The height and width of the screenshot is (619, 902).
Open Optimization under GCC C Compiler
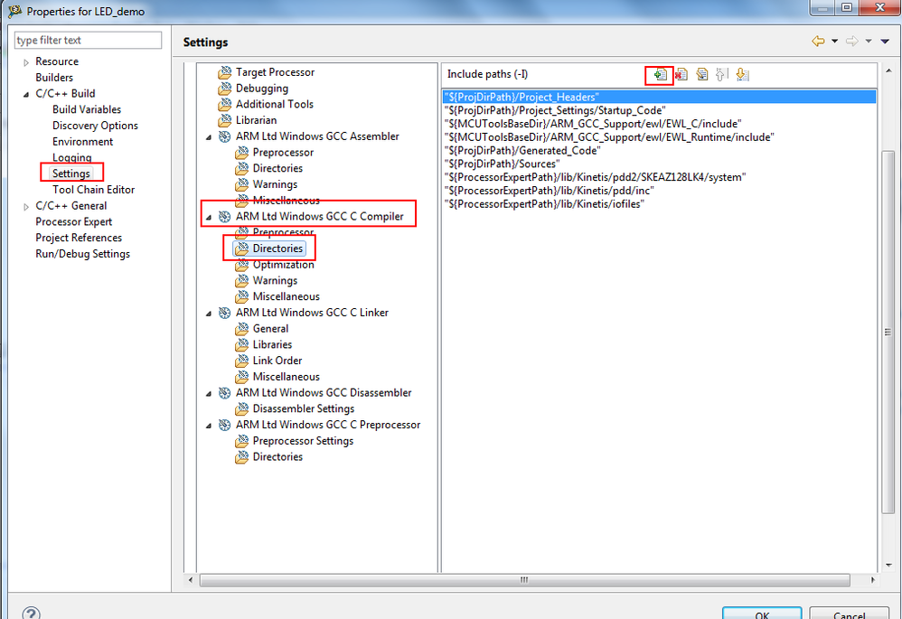pyautogui.click(x=283, y=265)
